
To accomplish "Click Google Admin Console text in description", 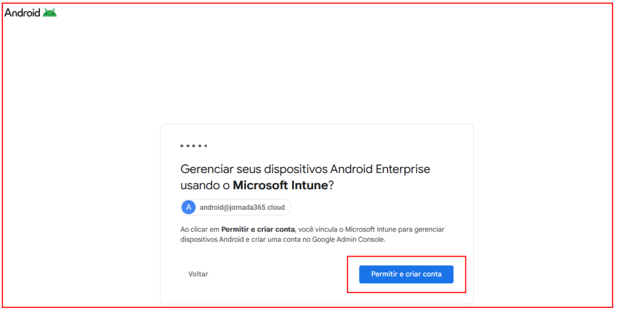I will (348, 239).
